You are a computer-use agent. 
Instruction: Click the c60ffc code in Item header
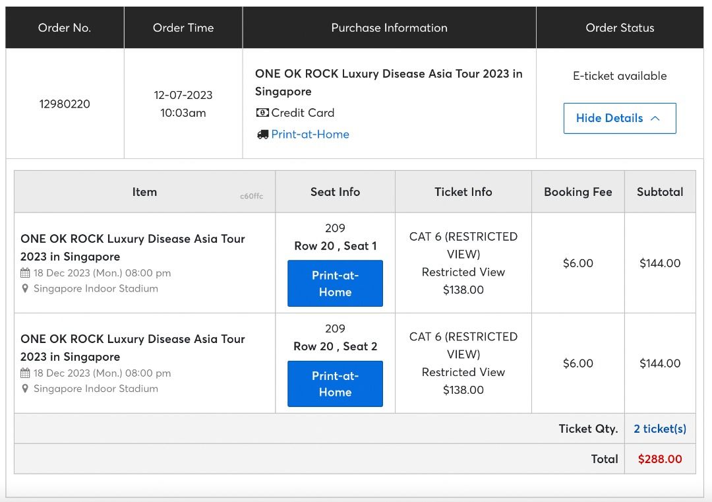click(x=251, y=197)
